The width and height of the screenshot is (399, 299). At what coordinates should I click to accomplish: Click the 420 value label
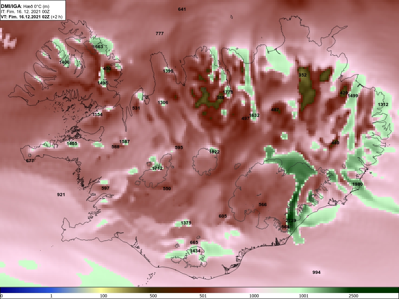pos(344,93)
